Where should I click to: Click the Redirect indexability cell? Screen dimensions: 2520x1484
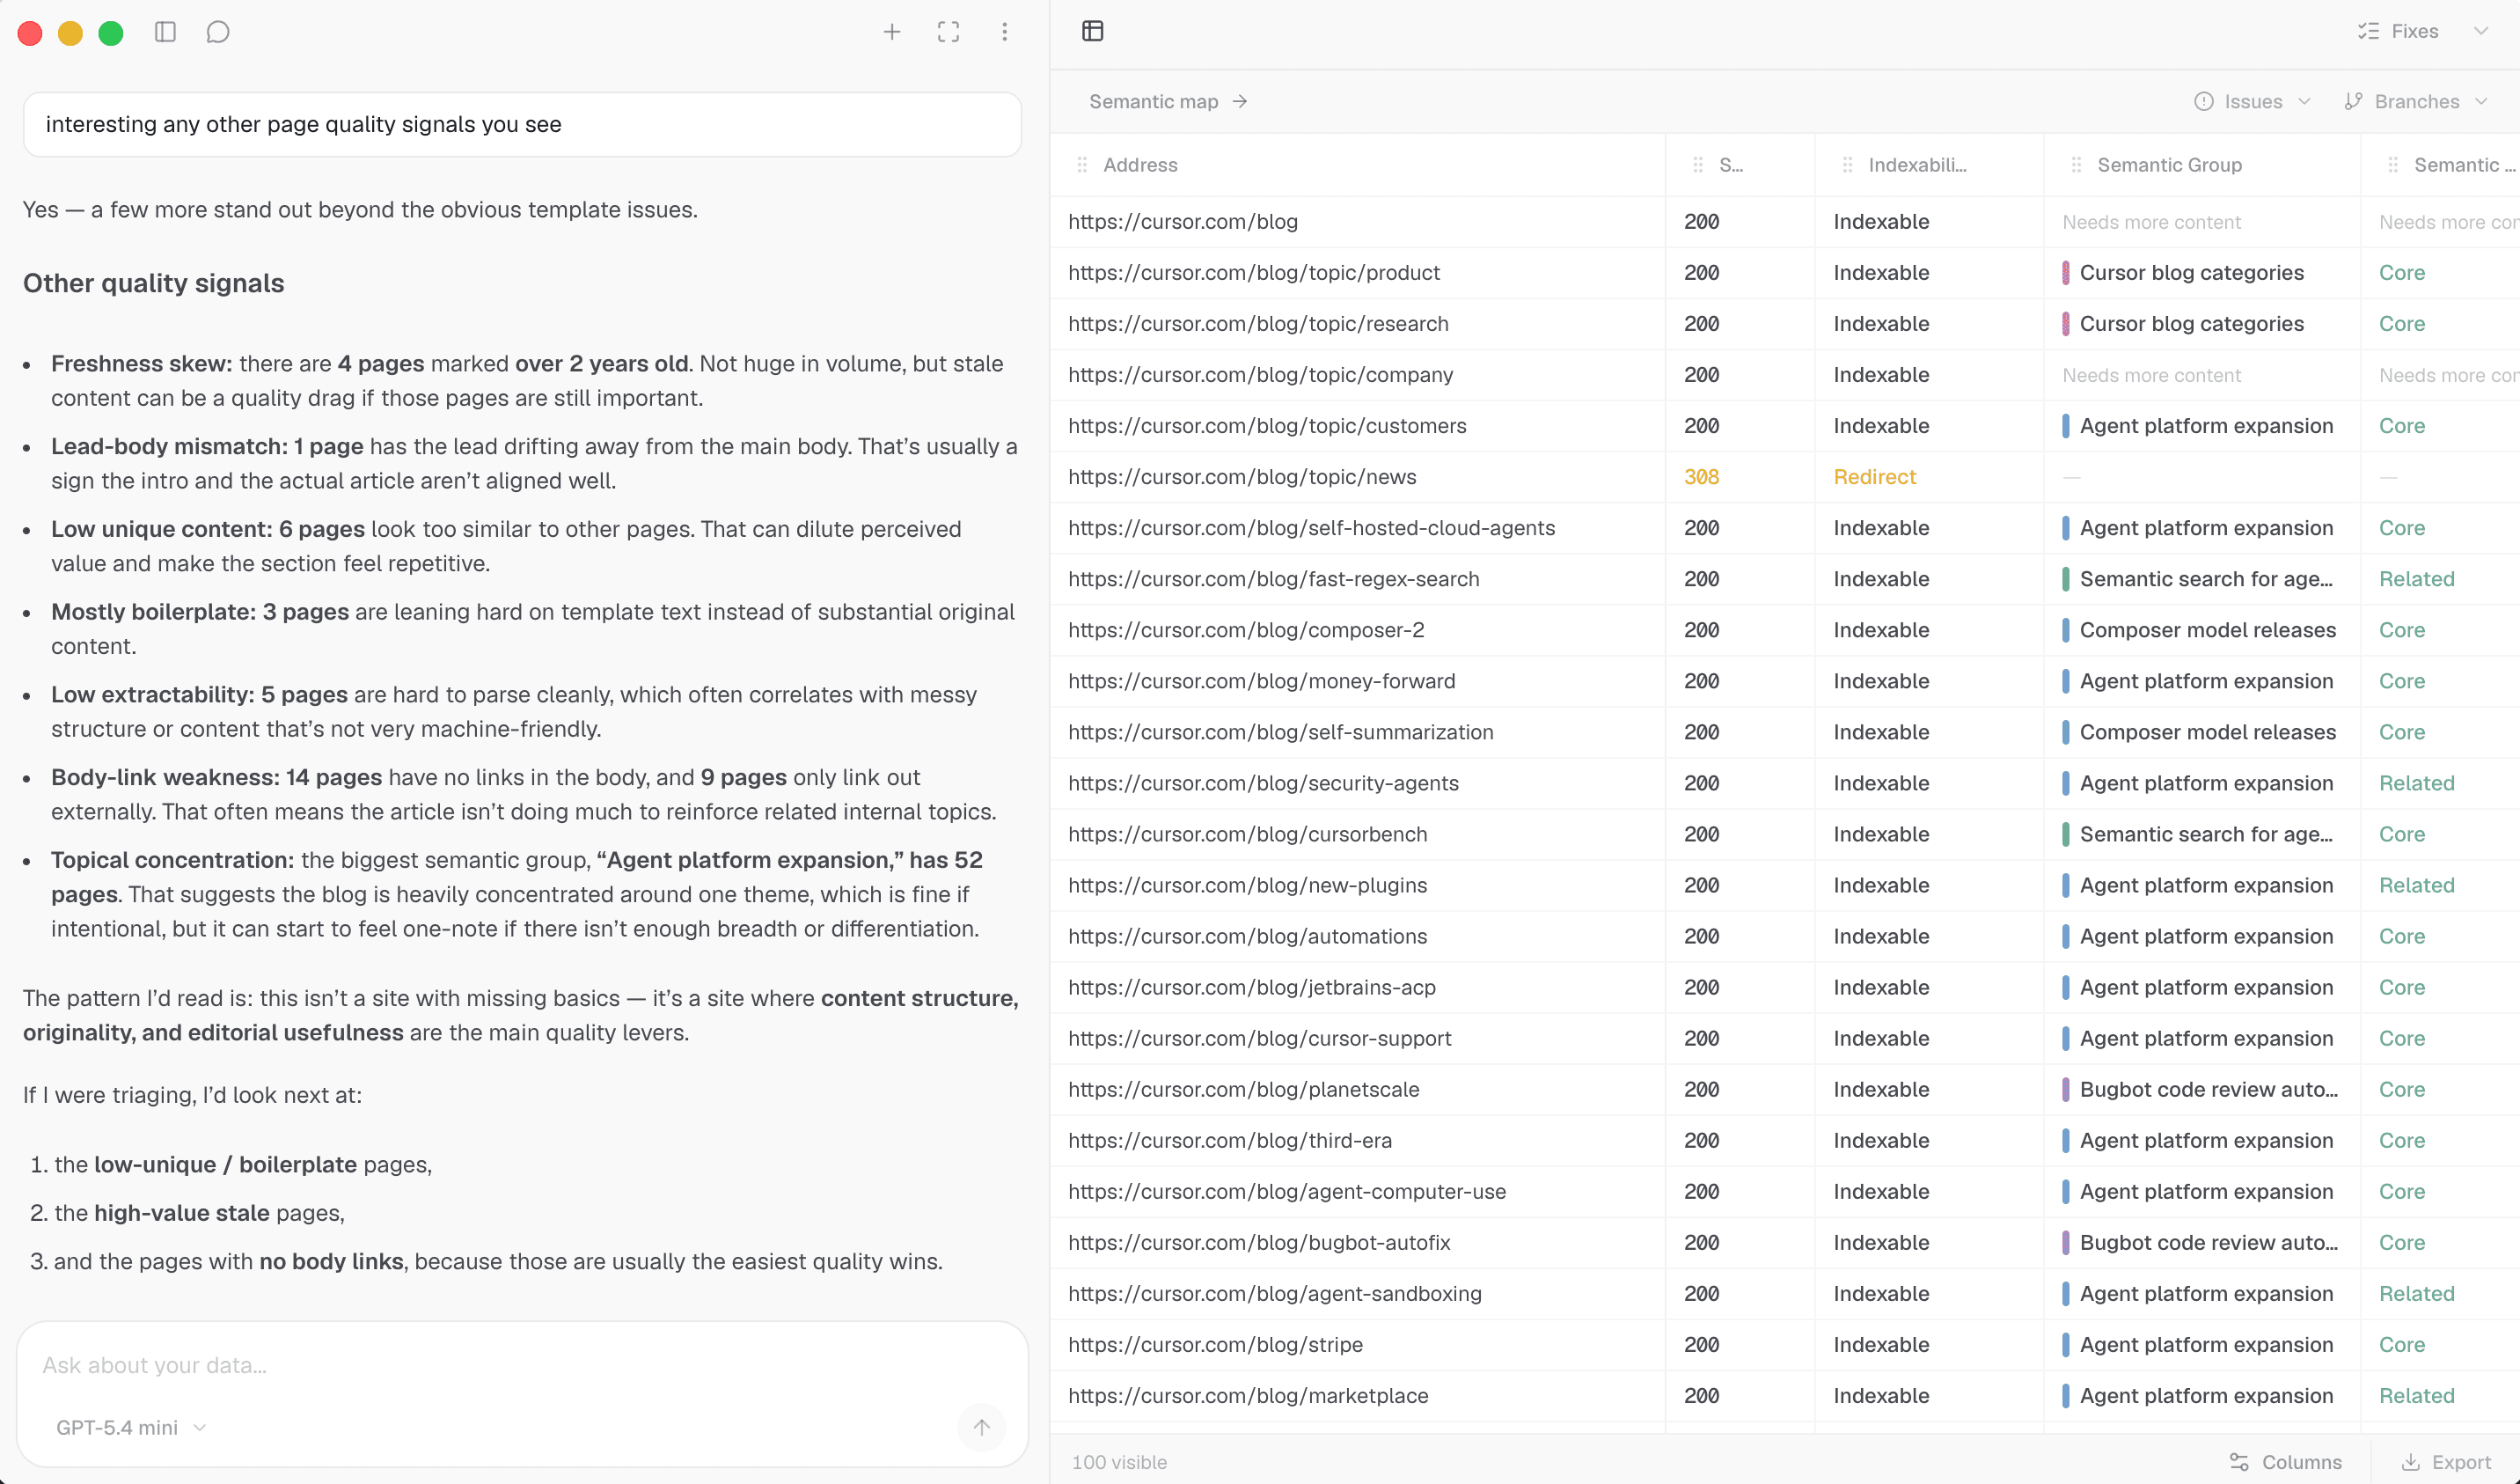tap(1874, 477)
